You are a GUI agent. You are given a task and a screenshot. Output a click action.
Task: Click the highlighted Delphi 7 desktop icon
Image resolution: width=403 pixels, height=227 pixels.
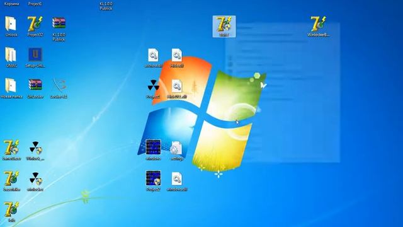click(x=224, y=26)
